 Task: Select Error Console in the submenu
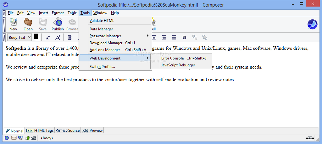[181, 58]
